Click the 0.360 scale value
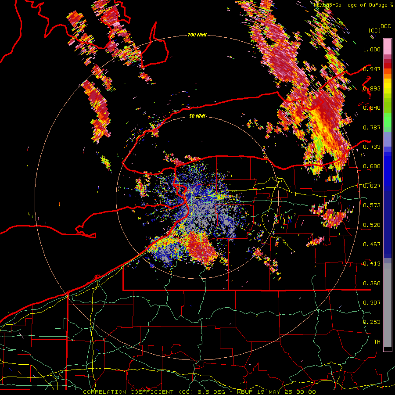 point(372,284)
